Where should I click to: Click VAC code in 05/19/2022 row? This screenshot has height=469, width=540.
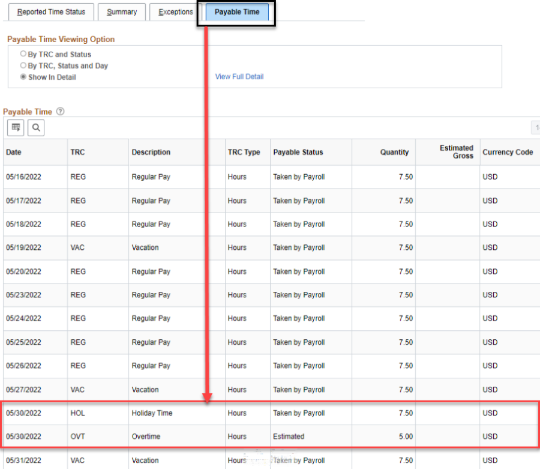coord(77,247)
